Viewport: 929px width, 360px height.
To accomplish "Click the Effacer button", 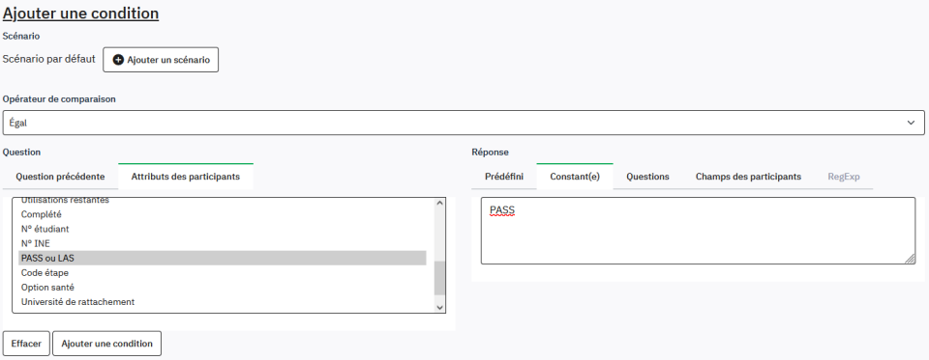I will point(26,344).
